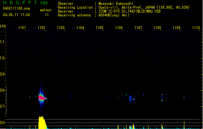Image resolution: width=203 pixels, height=129 pixels.
Task: Click the antenna A504HB(yagi 4el) text
Action: [x=114, y=15]
